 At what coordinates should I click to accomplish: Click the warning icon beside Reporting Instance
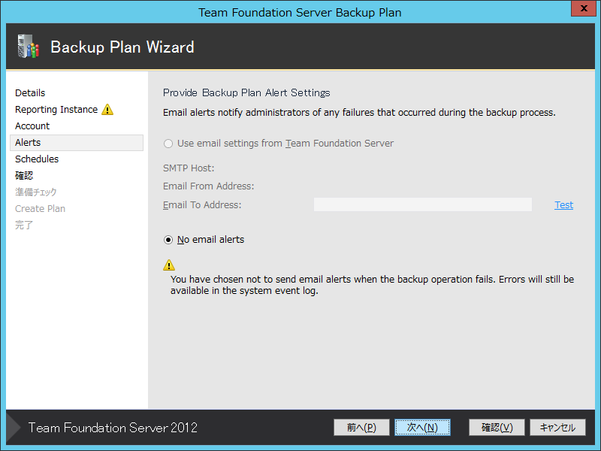pos(107,110)
